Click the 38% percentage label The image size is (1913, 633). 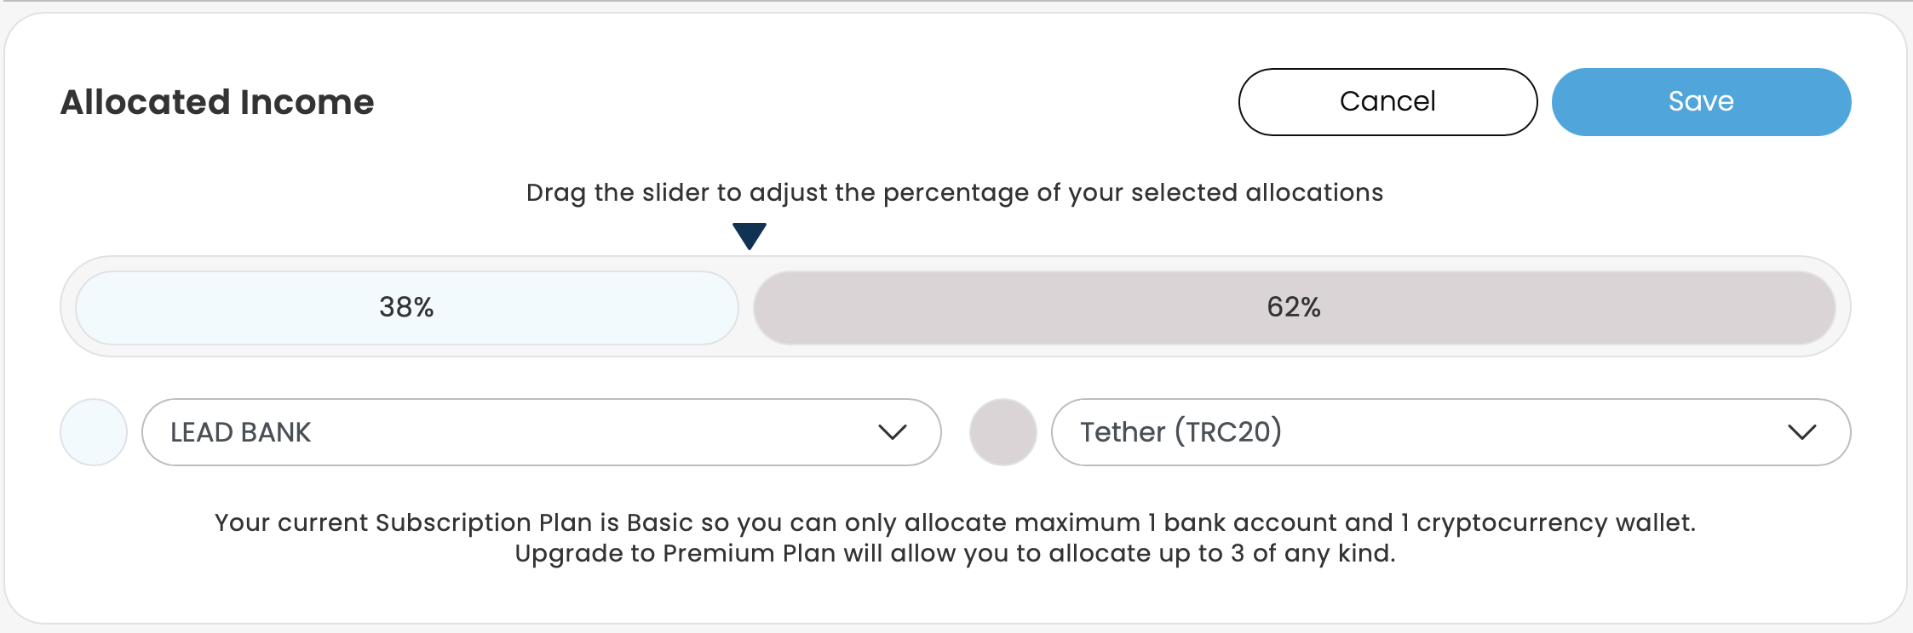tap(406, 307)
